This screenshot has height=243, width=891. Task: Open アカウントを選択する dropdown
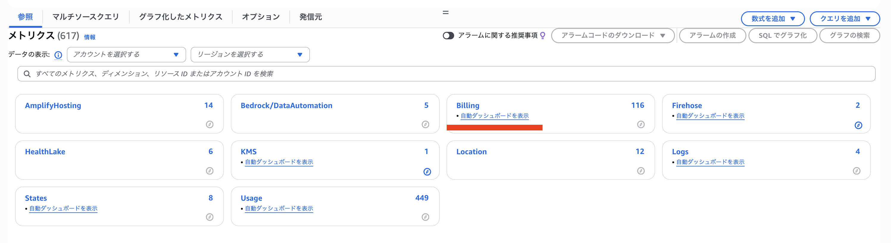(x=126, y=55)
